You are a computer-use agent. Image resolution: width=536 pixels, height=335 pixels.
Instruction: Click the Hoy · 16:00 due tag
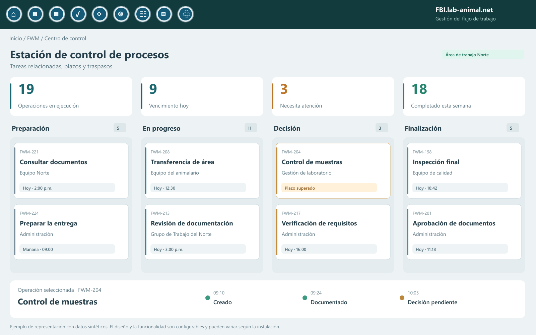point(329,249)
